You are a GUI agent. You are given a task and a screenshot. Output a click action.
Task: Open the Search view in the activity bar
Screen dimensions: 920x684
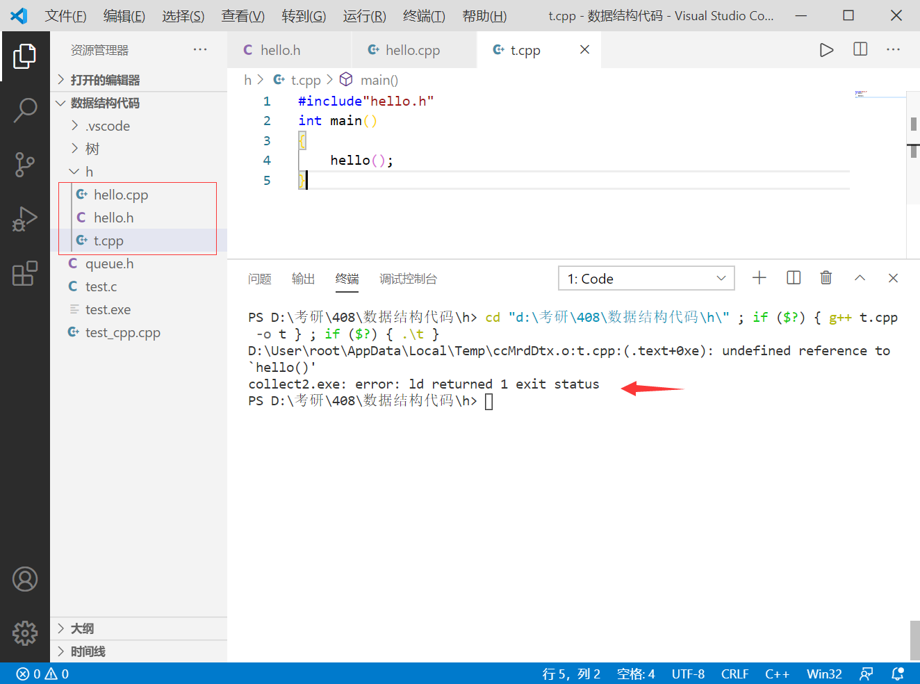tap(25, 110)
